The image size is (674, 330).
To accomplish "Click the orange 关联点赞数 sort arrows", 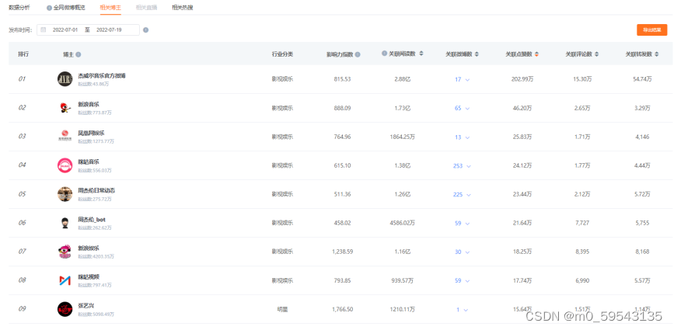I will tap(537, 54).
